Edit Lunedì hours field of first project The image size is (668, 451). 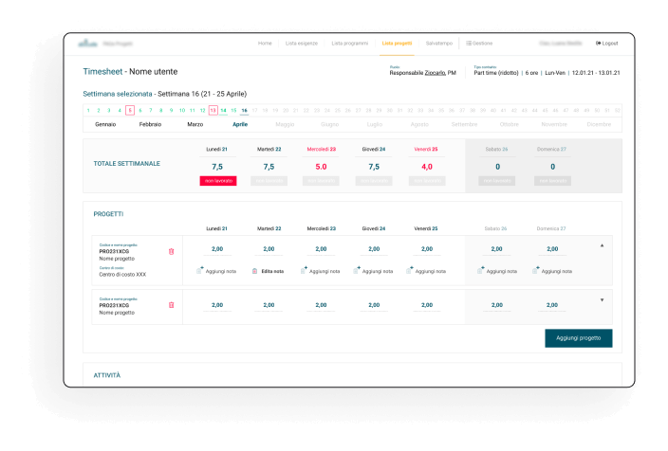coord(216,249)
